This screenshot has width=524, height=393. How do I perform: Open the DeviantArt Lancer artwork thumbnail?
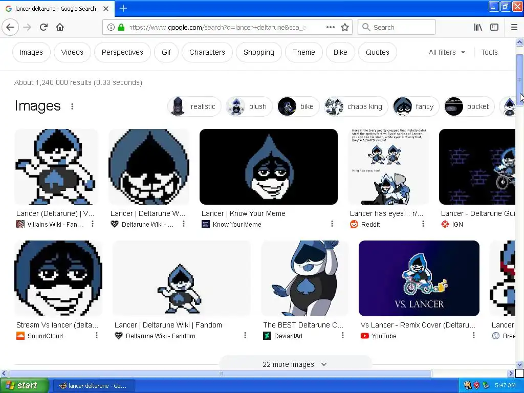coord(304,278)
